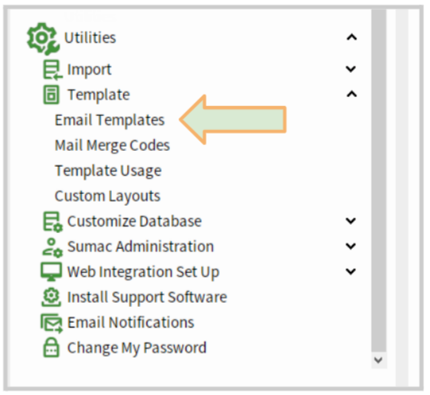Expand the Customize Database chevron
Viewport: 430px width, 395px height.
click(351, 221)
